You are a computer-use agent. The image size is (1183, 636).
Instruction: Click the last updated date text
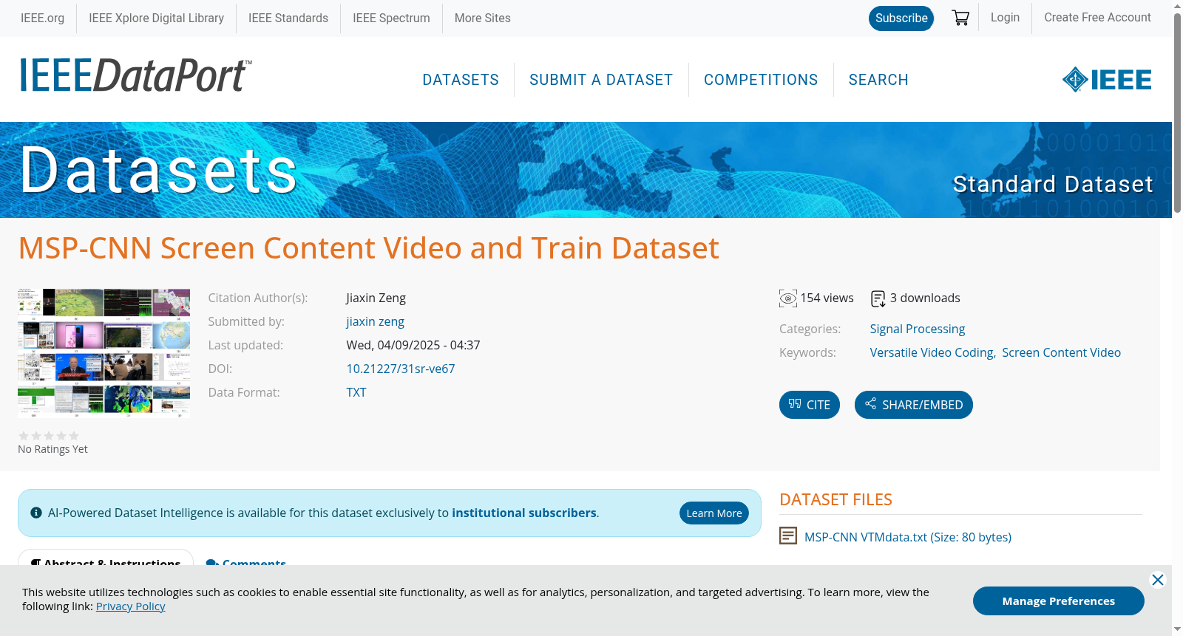tap(413, 346)
